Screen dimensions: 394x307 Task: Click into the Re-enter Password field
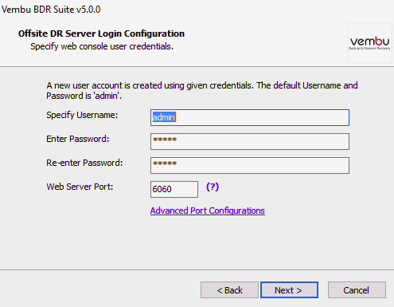pyautogui.click(x=250, y=165)
